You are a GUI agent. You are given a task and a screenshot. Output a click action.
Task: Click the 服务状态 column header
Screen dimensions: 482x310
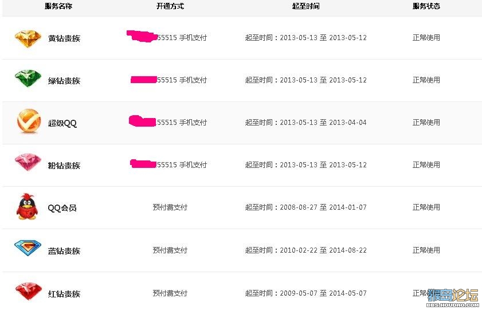coord(426,6)
